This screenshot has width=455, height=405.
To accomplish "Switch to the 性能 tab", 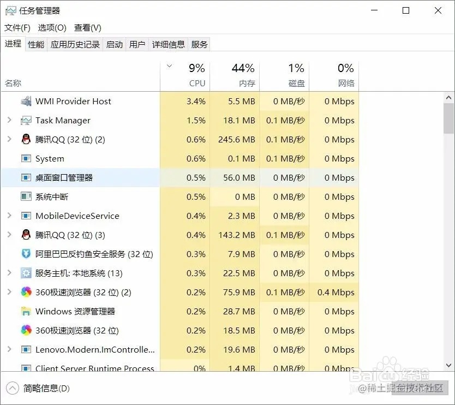I will pos(36,44).
